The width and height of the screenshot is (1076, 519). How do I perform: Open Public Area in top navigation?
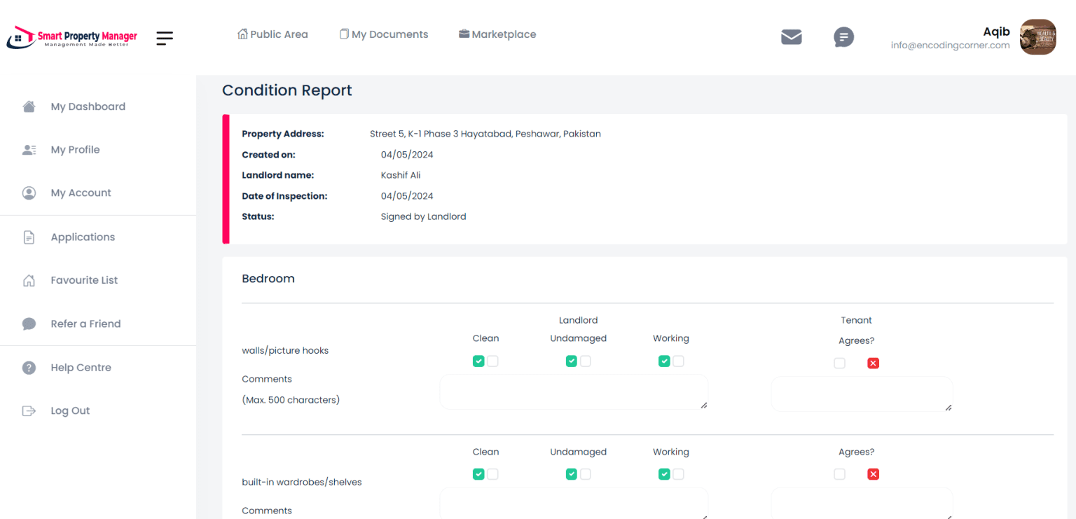pyautogui.click(x=273, y=34)
